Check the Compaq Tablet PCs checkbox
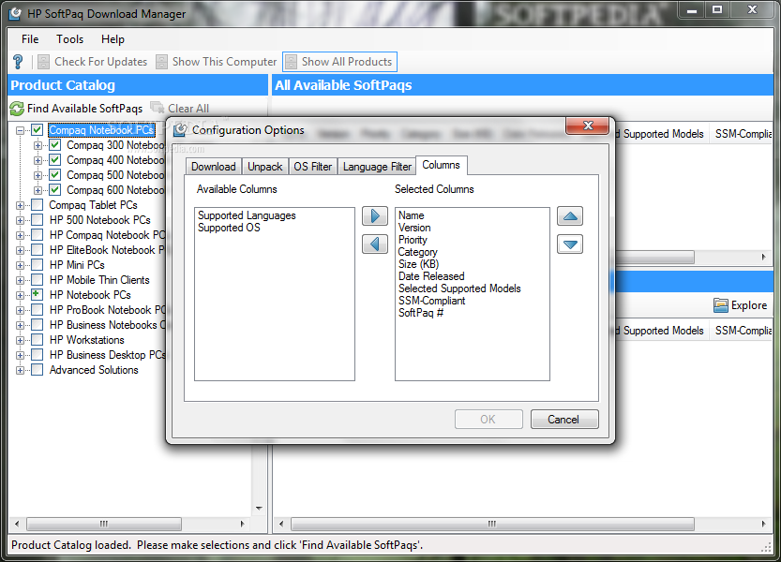 [37, 204]
